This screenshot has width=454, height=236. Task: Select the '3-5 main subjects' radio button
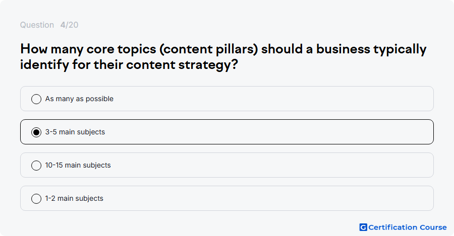(36, 132)
